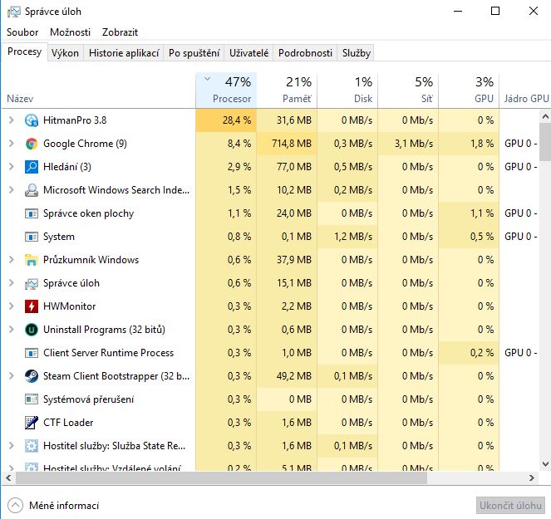Sort by the Paměť column header
The image size is (551, 519).
point(287,91)
